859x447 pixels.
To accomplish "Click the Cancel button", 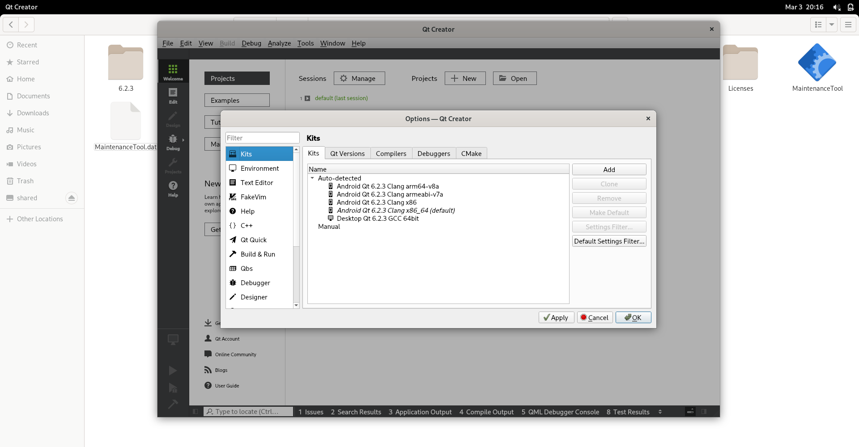I will click(595, 317).
